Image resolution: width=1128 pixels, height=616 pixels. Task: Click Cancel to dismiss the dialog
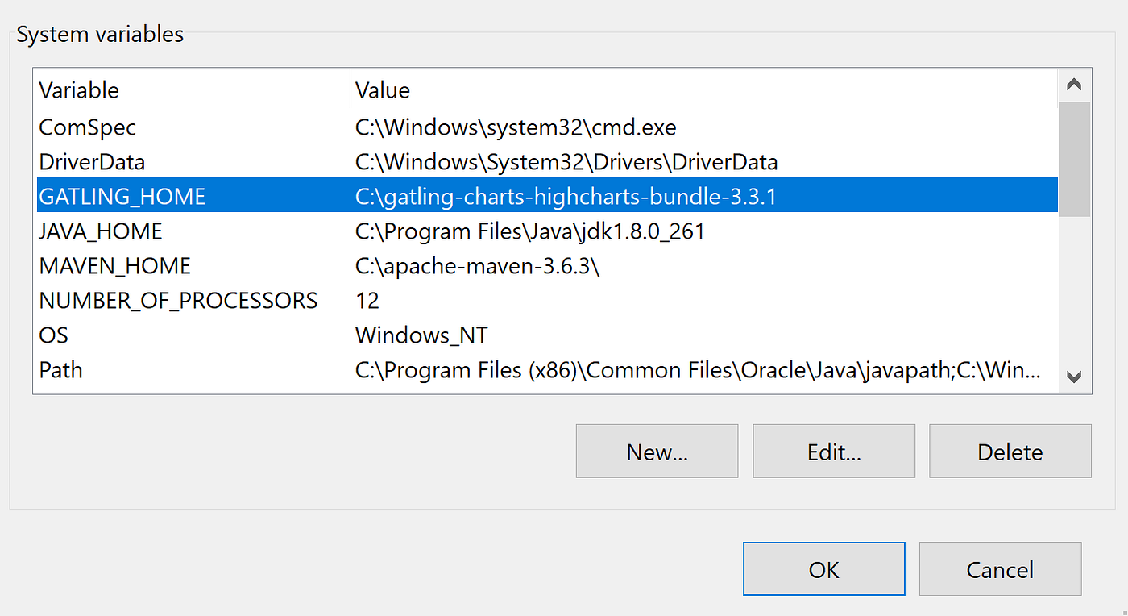999,569
